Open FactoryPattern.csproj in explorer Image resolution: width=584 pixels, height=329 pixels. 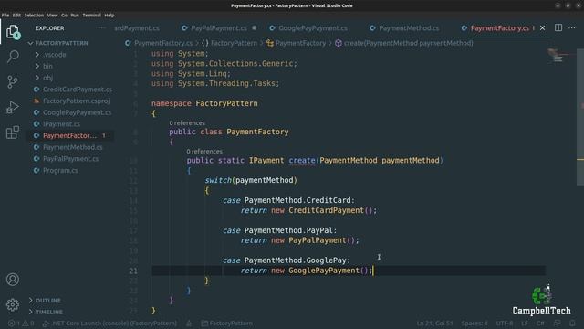(x=76, y=101)
